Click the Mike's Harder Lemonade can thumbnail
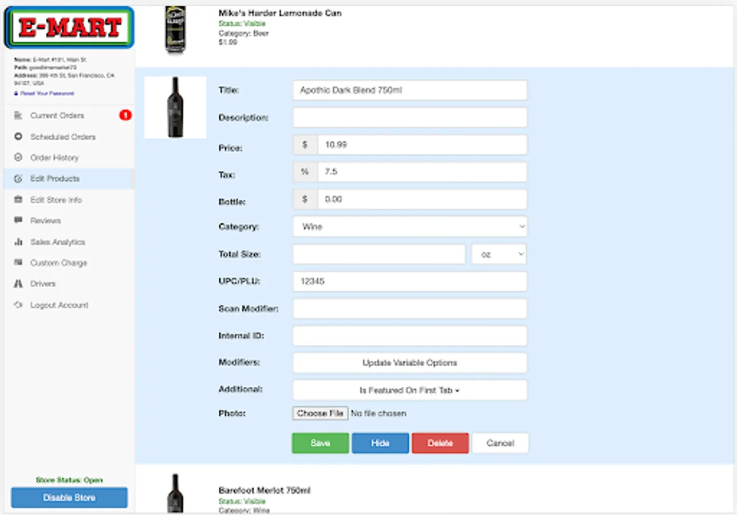 (175, 31)
